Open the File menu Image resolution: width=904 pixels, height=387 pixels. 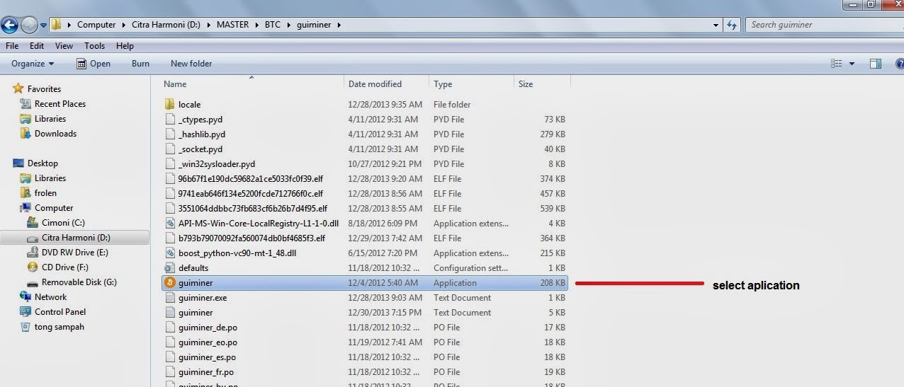(x=12, y=46)
